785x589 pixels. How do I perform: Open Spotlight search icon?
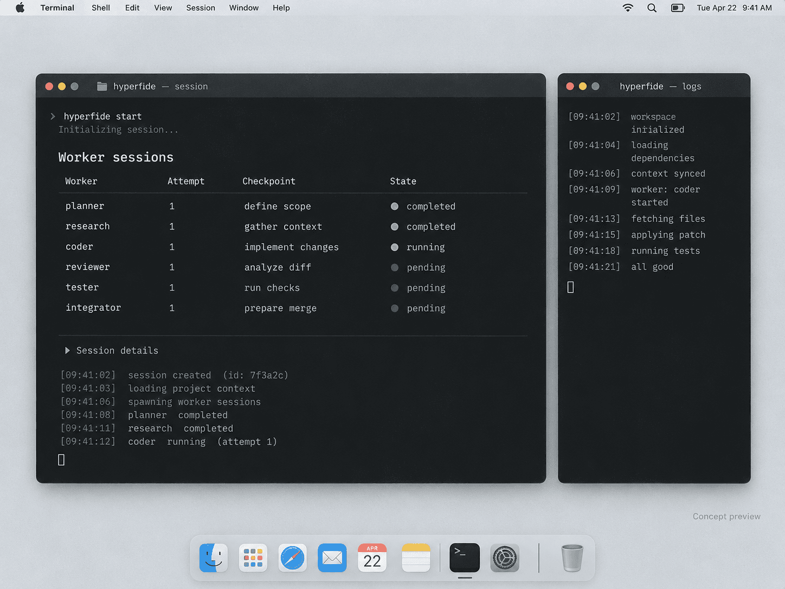652,8
